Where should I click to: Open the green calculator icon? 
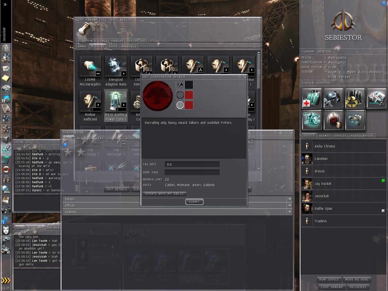pyautogui.click(x=6, y=159)
